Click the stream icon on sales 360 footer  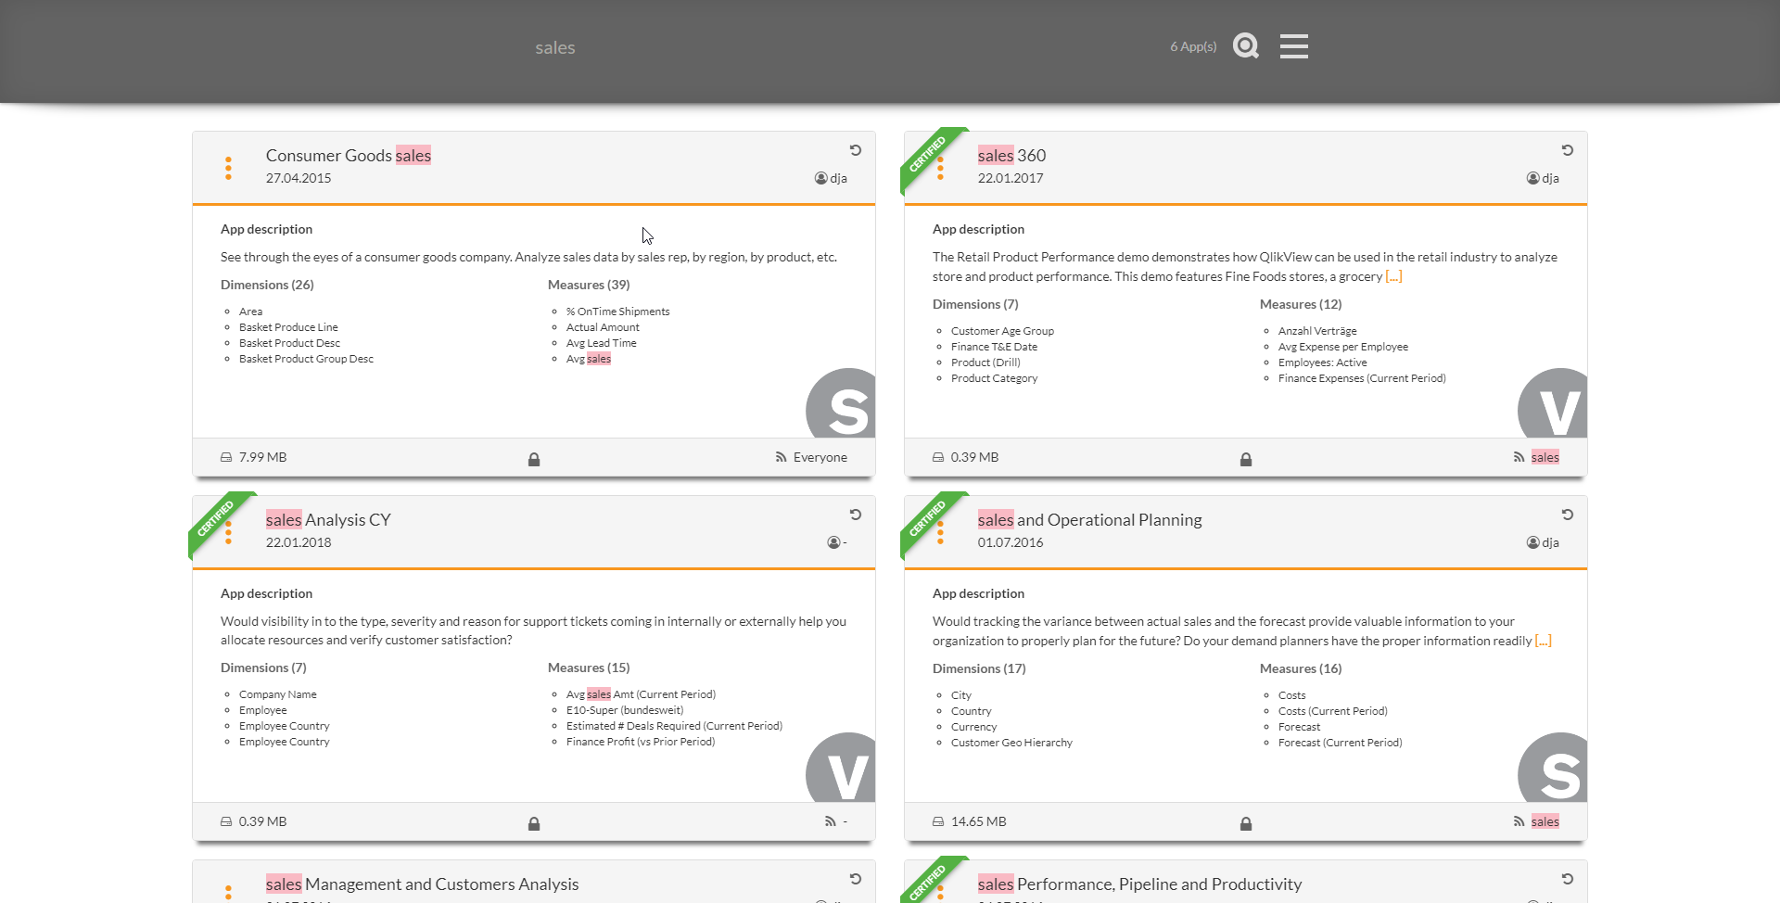(x=1519, y=457)
